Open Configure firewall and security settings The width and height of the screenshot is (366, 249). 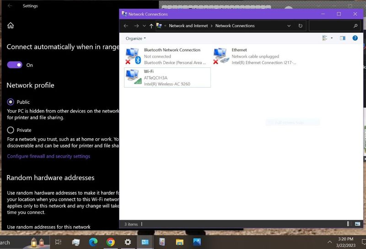(x=48, y=157)
